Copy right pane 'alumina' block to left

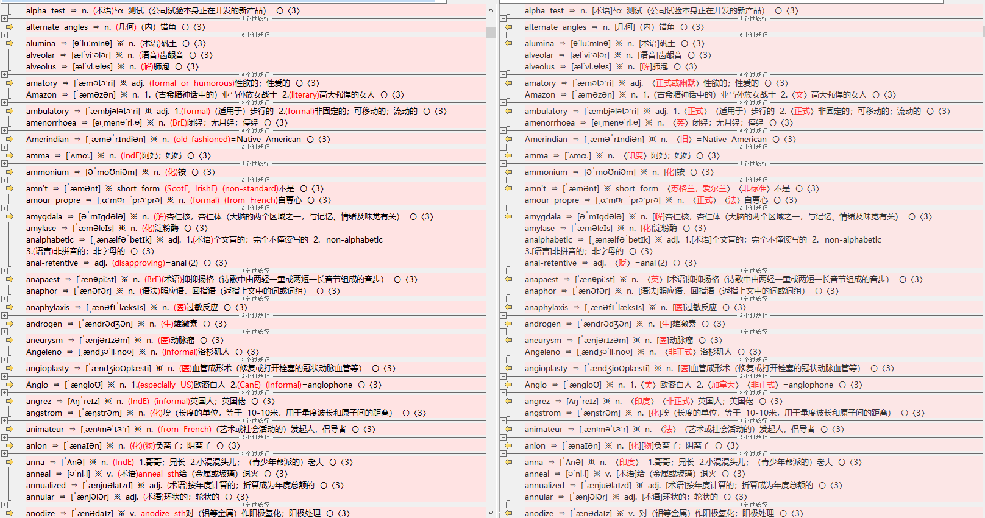(x=508, y=43)
